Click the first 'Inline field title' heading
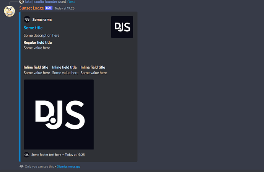Screen dimensions: 264x172 (36, 67)
